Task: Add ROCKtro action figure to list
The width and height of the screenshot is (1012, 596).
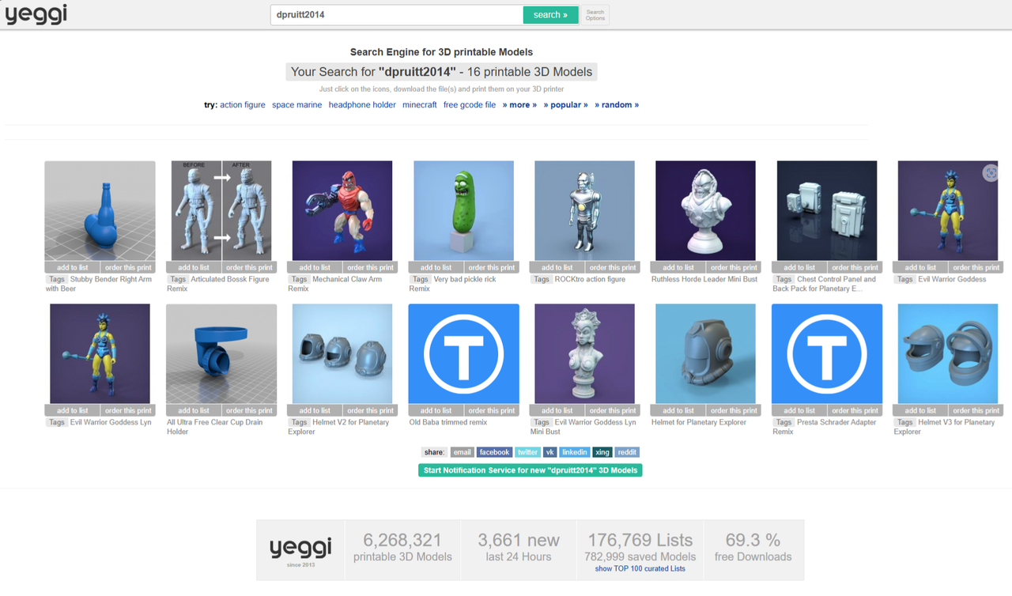Action: coord(557,267)
